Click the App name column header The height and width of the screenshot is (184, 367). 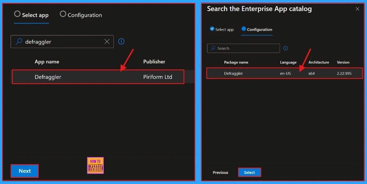tap(47, 62)
